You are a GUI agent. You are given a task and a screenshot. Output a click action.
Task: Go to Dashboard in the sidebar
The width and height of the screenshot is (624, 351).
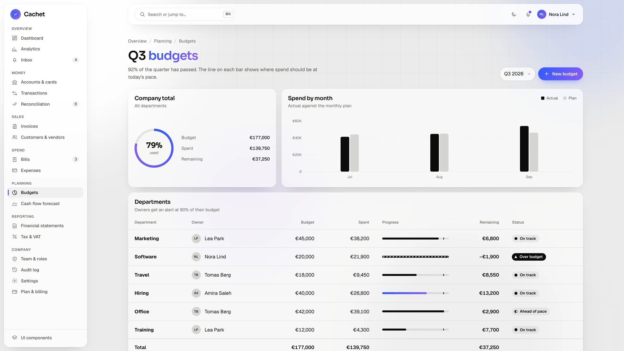coord(45,38)
